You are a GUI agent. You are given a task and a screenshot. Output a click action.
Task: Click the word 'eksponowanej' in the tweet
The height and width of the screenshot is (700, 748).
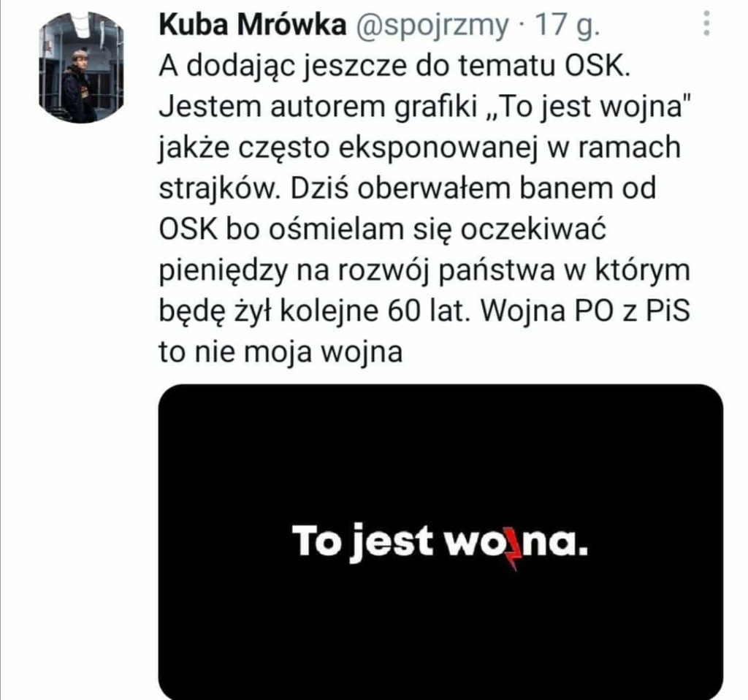(435, 148)
